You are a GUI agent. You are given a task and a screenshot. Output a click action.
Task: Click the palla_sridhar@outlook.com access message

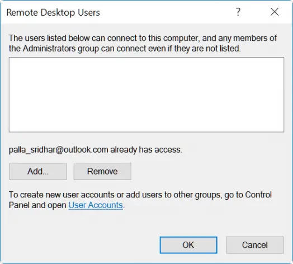point(96,149)
